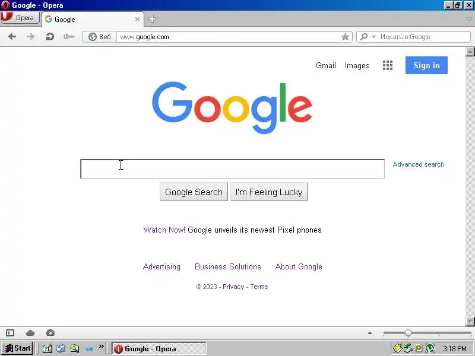Expand view options arrow beside zoom slider
Image resolution: width=475 pixels, height=356 pixels.
369,333
